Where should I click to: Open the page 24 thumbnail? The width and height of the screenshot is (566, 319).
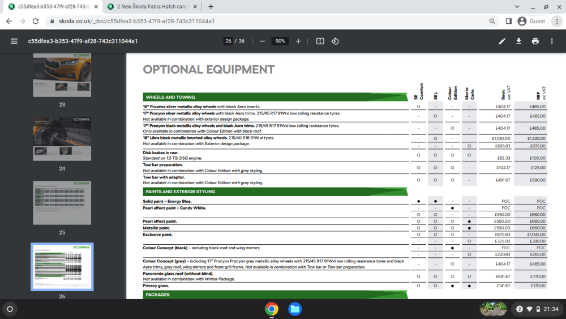tap(62, 139)
